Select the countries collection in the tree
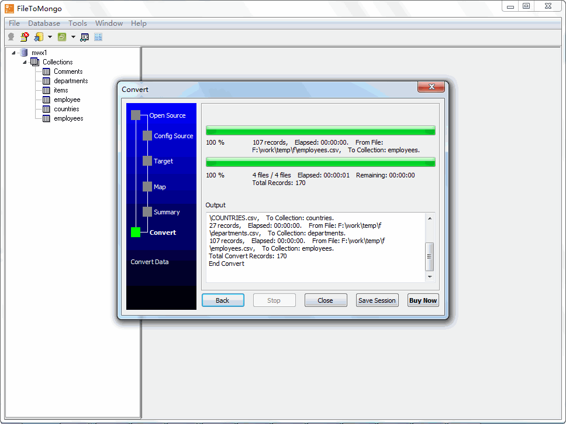This screenshot has width=566, height=424. 66,109
